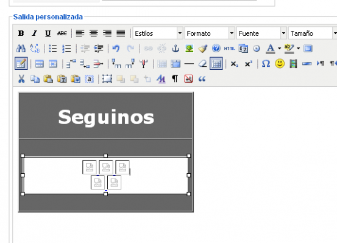Insert an image with the tree icon
Screen dimensions: 337x243
tap(189, 49)
